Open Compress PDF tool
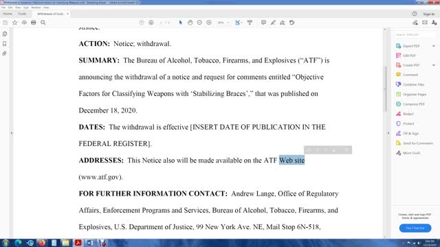The image size is (440, 247). pos(410,104)
